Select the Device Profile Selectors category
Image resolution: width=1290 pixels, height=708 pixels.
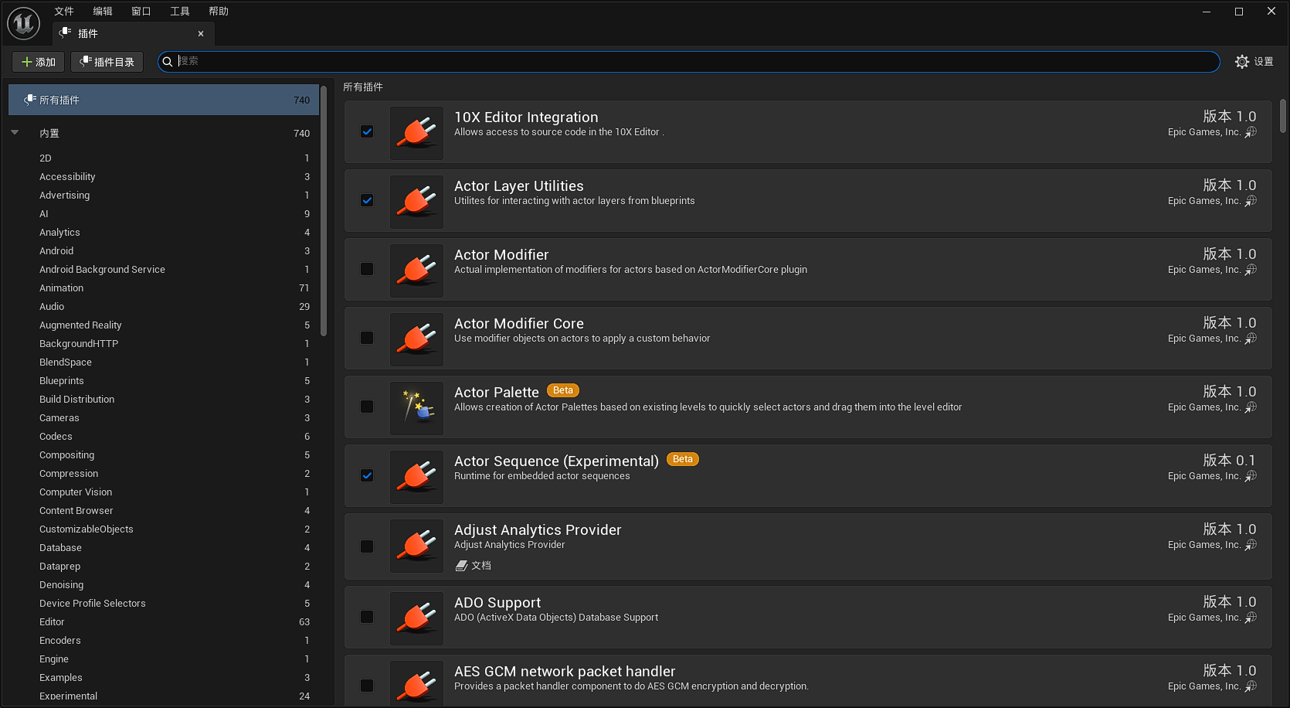(x=164, y=603)
